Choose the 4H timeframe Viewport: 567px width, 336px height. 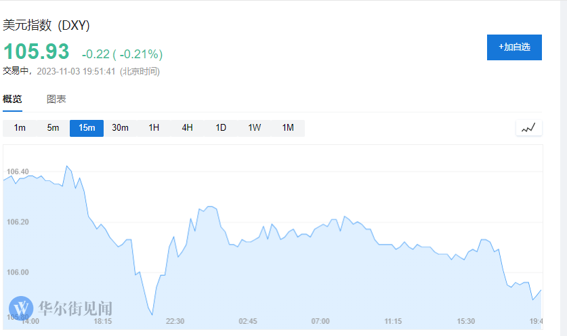pos(187,128)
